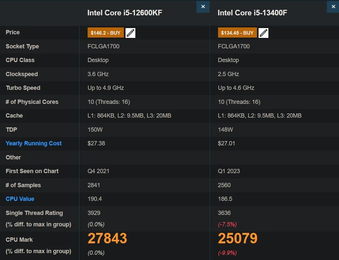This screenshot has height=260, width=339.
Task: Click the TDP row label
Action: pyautogui.click(x=11, y=130)
